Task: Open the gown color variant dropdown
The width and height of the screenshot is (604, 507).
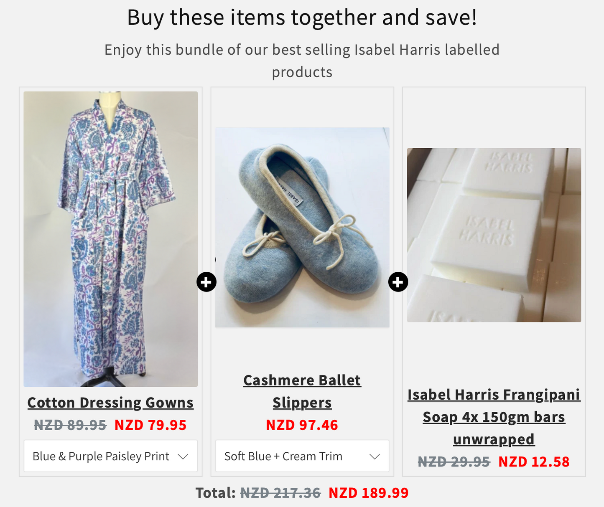Action: point(110,456)
